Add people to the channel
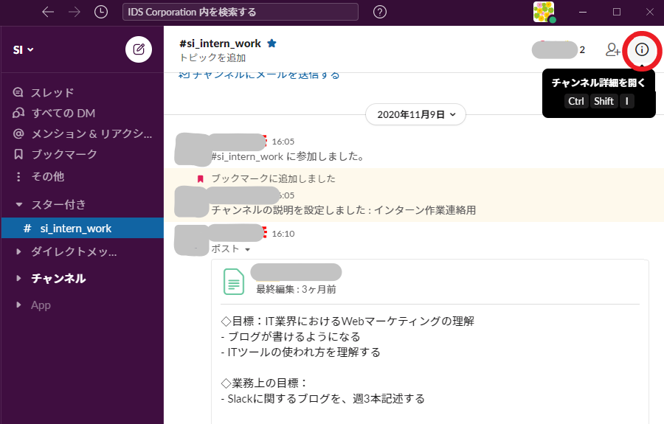Screen dimensions: 664x424 [x=612, y=50]
